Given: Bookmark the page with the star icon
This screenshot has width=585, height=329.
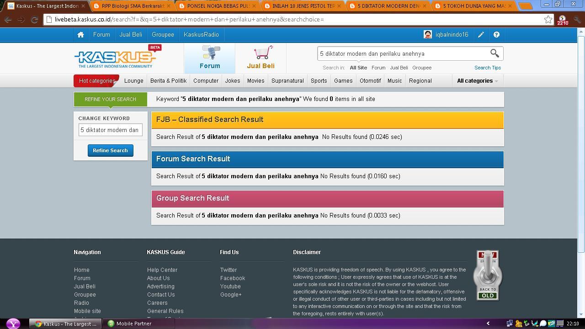Looking at the screenshot, I should tap(548, 20).
